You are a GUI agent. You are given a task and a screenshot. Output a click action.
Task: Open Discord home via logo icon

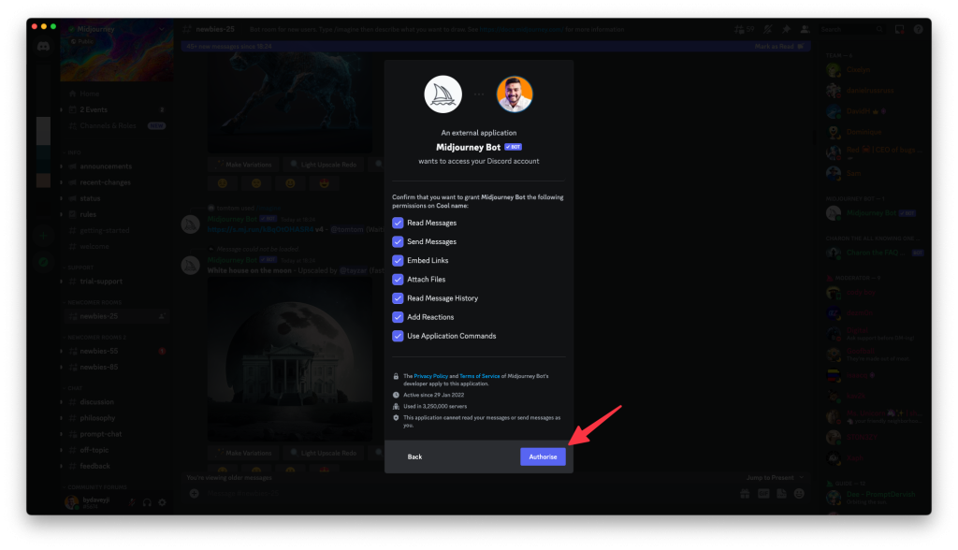pos(43,47)
